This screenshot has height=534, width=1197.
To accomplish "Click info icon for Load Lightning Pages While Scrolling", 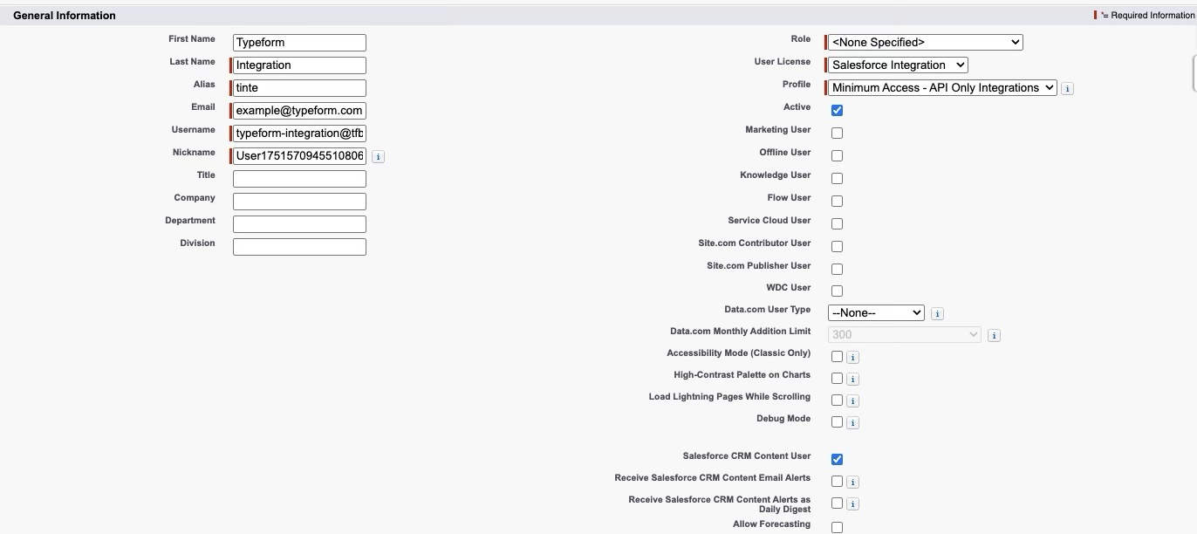I will 852,401.
